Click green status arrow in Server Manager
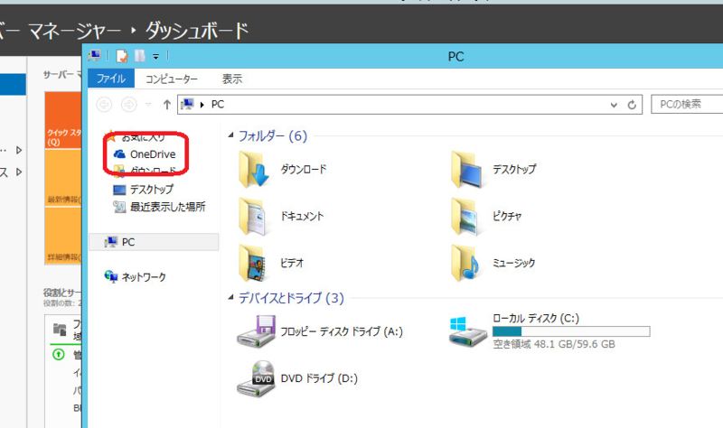723x428 pixels. pyautogui.click(x=59, y=354)
